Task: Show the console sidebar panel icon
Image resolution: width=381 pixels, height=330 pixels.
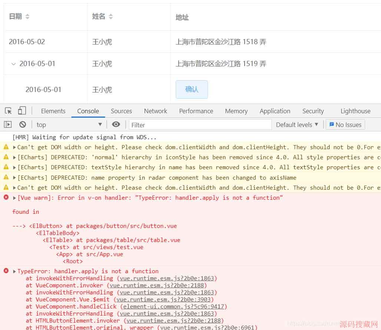Action: pos(7,124)
